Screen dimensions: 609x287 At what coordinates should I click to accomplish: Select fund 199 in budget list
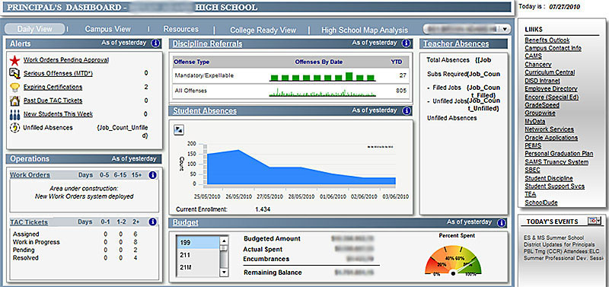click(198, 242)
